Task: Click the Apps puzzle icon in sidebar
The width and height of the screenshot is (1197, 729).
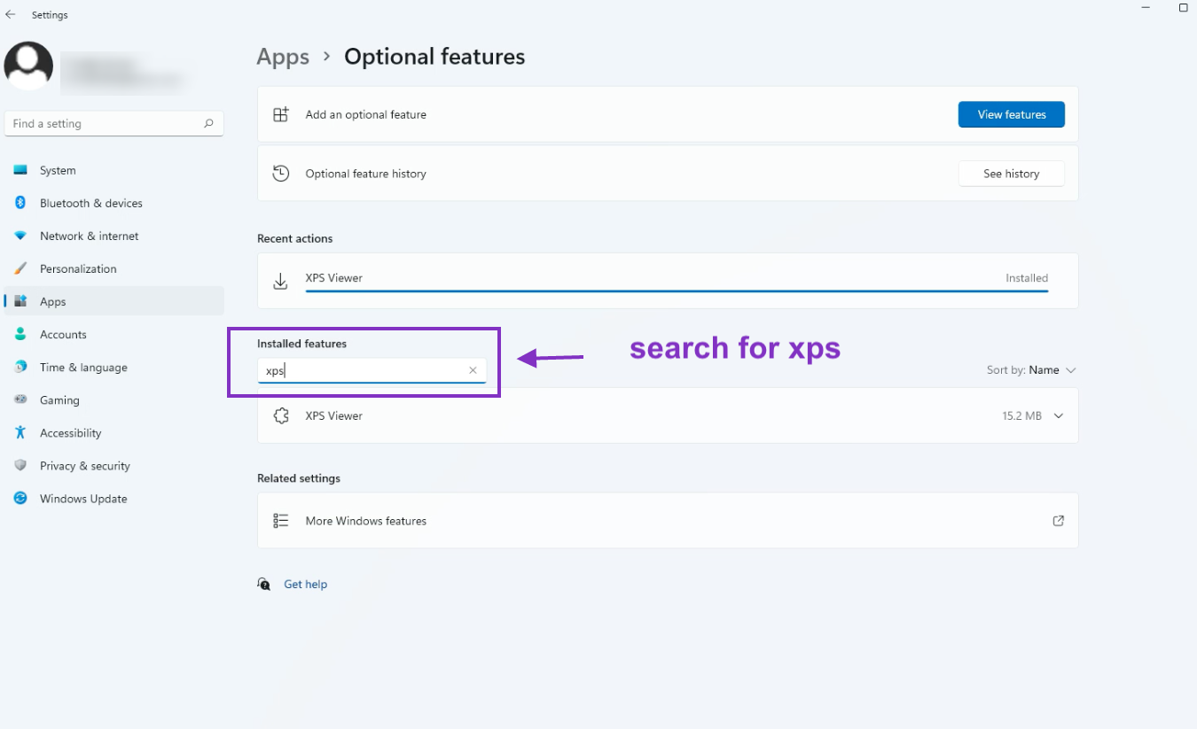Action: tap(20, 301)
